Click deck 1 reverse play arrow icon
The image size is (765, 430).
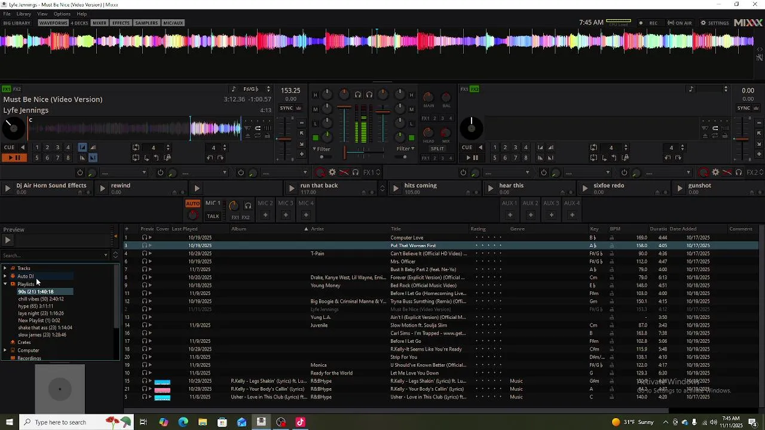pos(23,148)
